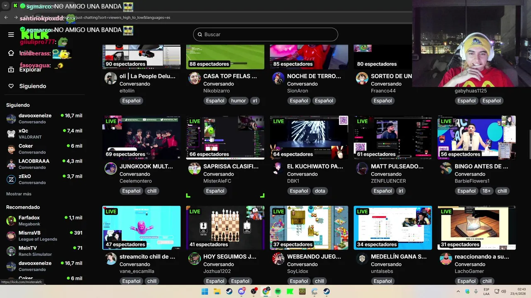
Task: Click xQc avatar in Siguiendo list
Action: pos(11,134)
